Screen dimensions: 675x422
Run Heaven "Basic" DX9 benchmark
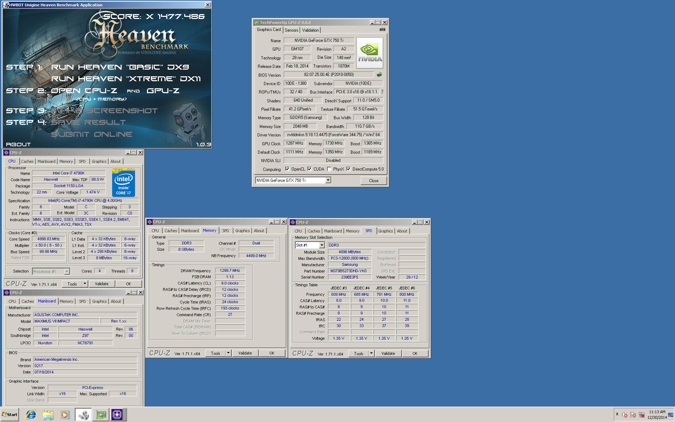(120, 67)
